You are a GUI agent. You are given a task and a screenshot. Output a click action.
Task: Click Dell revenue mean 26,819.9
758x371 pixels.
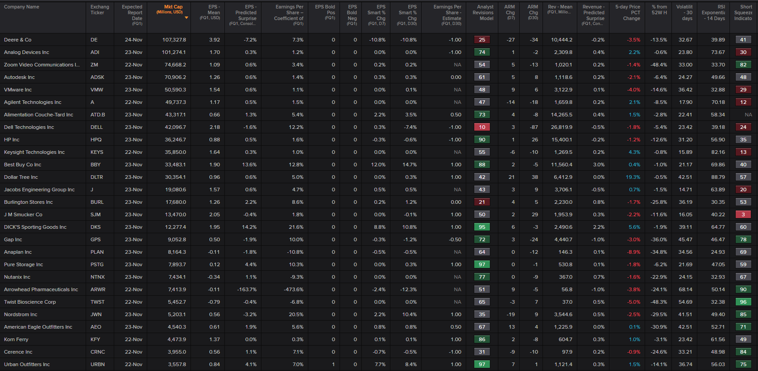pyautogui.click(x=562, y=127)
